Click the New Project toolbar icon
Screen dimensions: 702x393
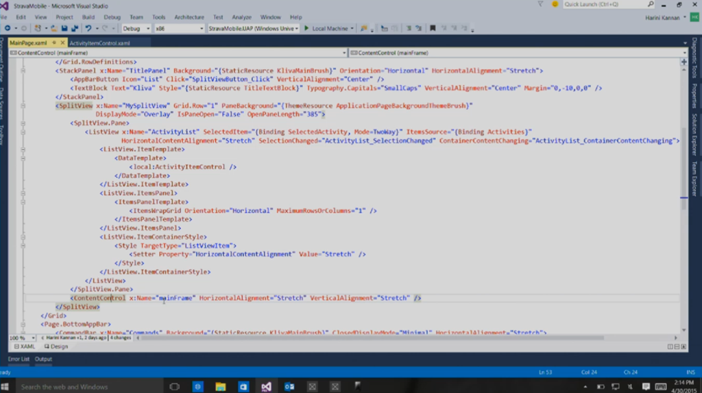click(x=38, y=28)
